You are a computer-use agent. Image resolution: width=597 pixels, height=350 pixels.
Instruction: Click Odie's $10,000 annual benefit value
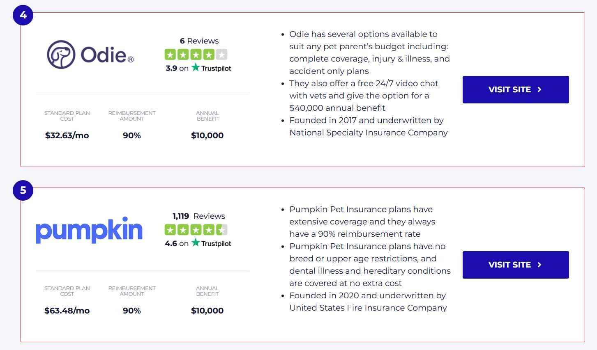click(207, 135)
